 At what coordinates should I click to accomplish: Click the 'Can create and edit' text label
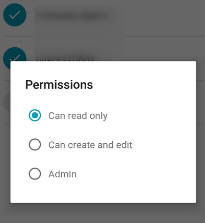pos(90,145)
